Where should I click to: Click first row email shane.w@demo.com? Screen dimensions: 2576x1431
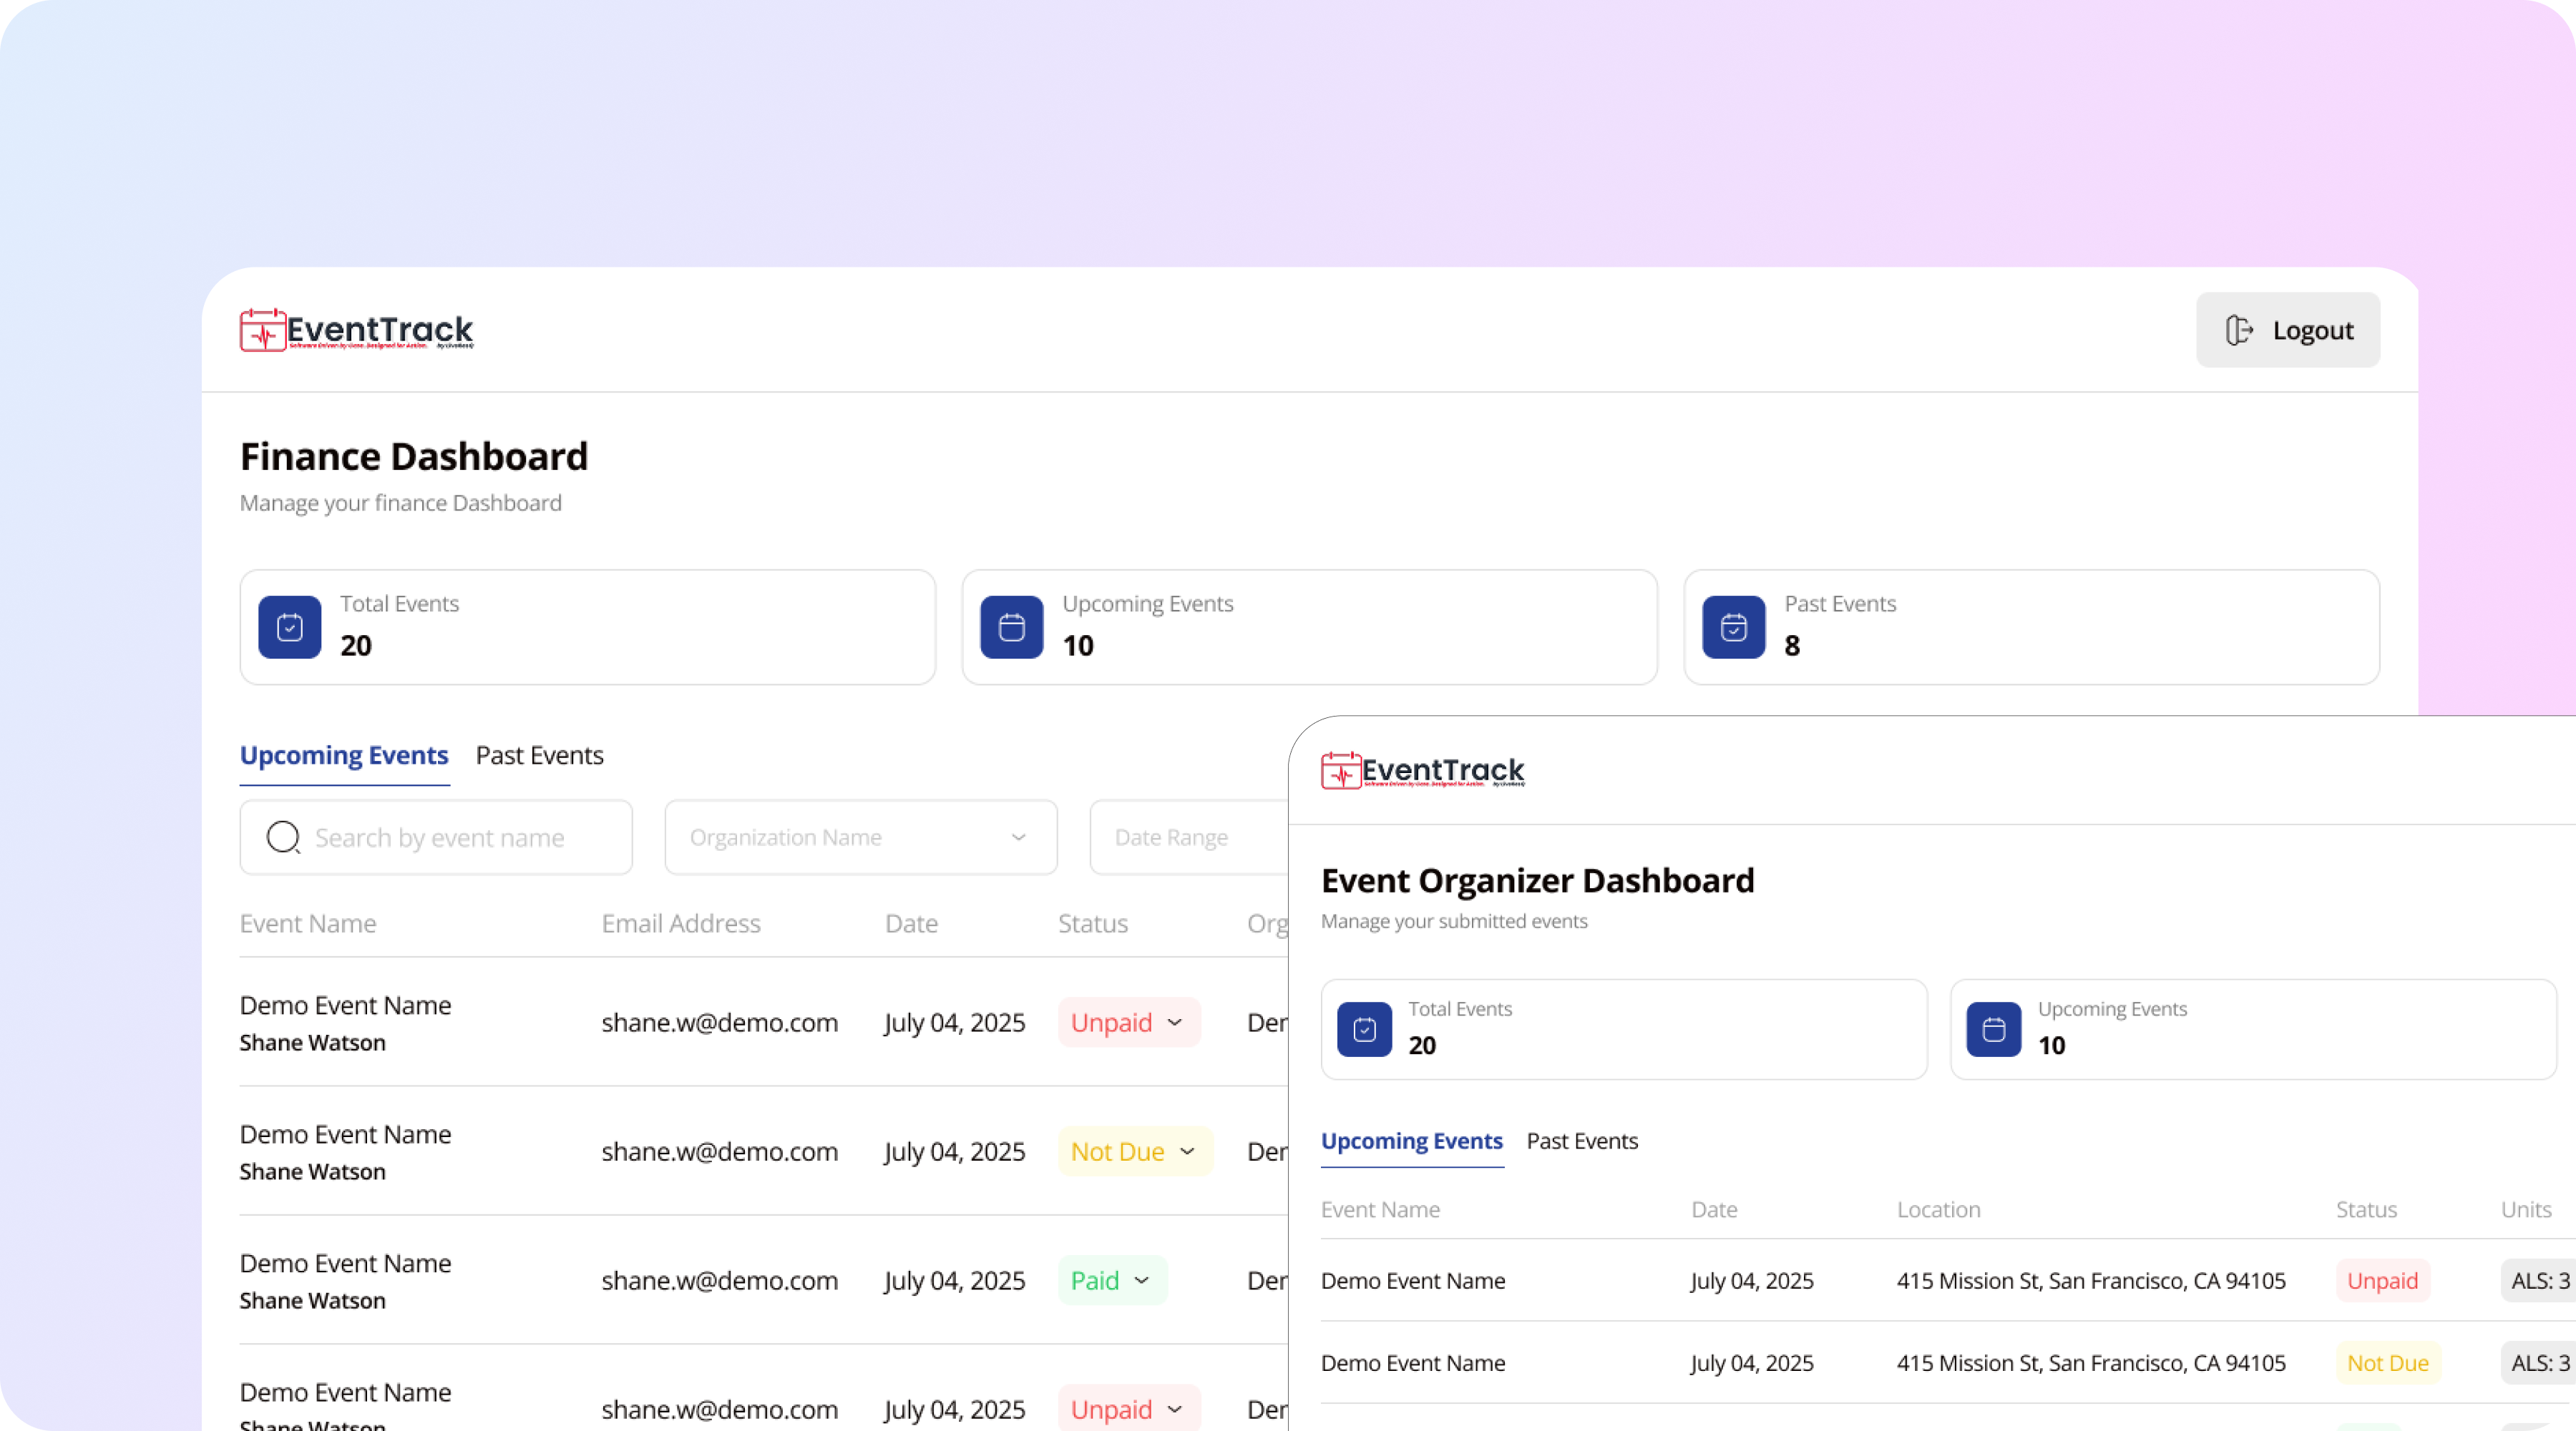(719, 1022)
